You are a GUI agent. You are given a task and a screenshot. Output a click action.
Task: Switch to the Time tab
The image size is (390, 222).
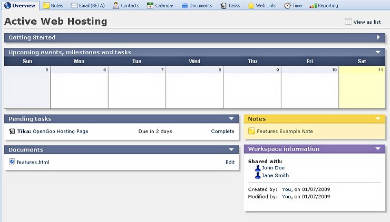click(293, 5)
